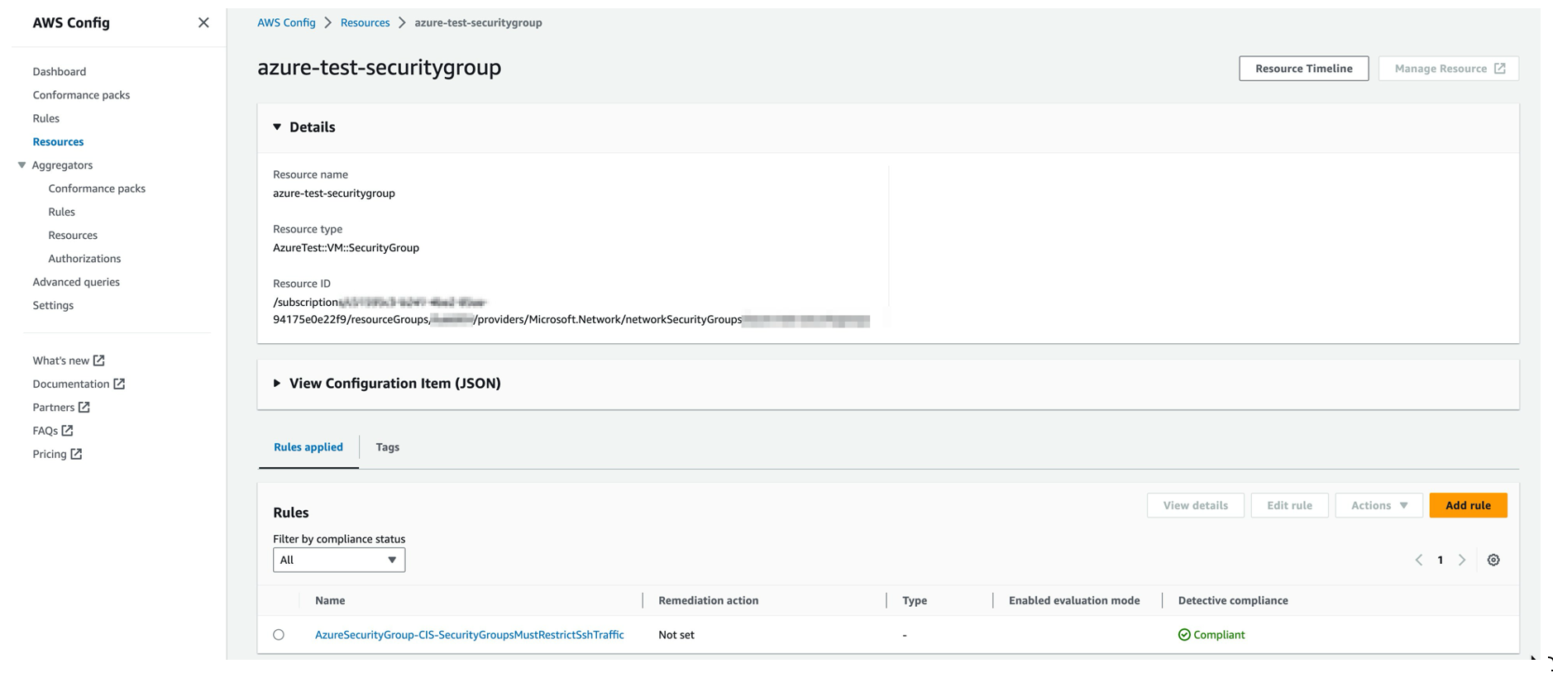
Task: Open top-level Conformance packs in sidebar
Action: click(81, 94)
